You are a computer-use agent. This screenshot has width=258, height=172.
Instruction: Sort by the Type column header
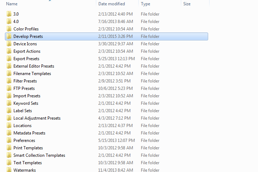click(145, 4)
